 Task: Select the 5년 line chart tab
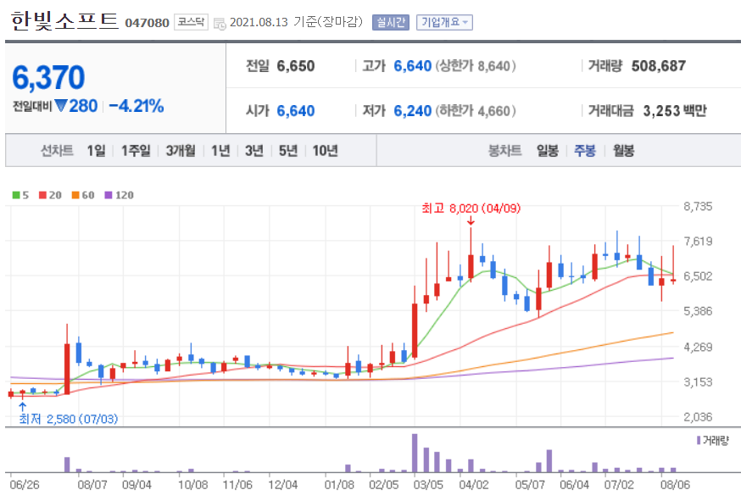[x=288, y=151]
